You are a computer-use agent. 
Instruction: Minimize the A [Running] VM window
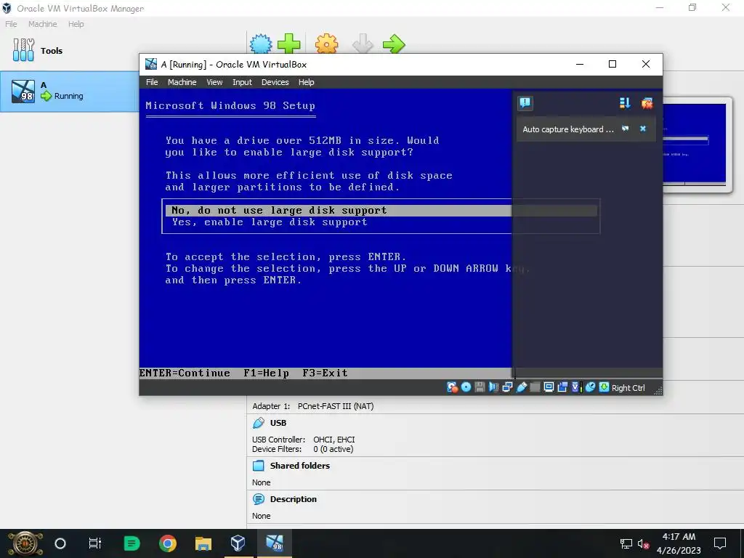click(x=579, y=64)
